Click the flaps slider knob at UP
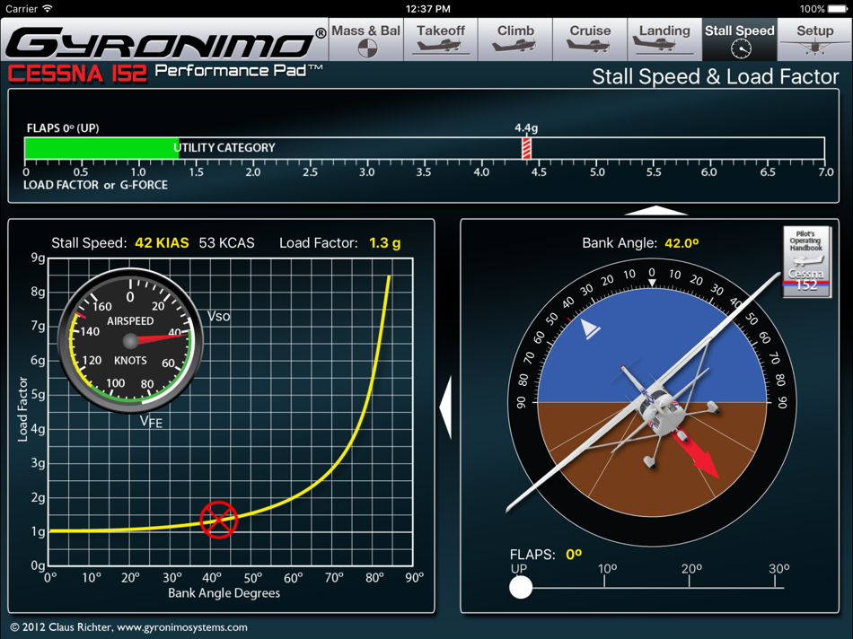853x639 pixels. (521, 587)
